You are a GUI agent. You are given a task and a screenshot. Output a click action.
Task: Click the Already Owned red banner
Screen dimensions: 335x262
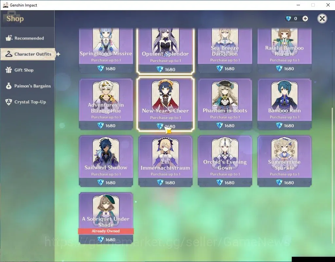pyautogui.click(x=106, y=231)
